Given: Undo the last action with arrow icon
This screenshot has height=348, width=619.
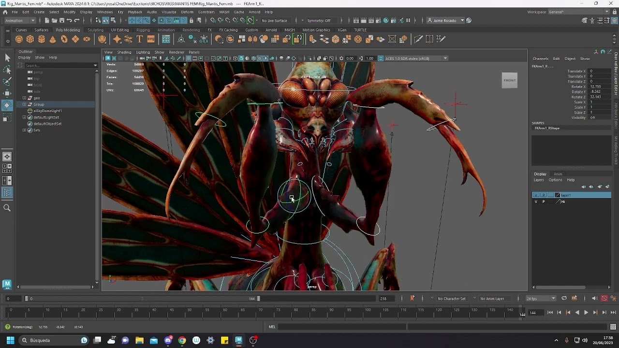Looking at the screenshot, I should pos(69,20).
